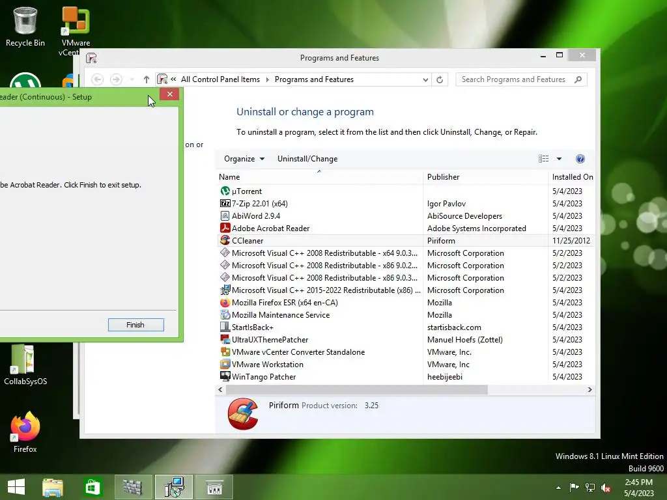The width and height of the screenshot is (667, 500).
Task: Click the Programs and Features breadcrumb
Action: pos(315,79)
